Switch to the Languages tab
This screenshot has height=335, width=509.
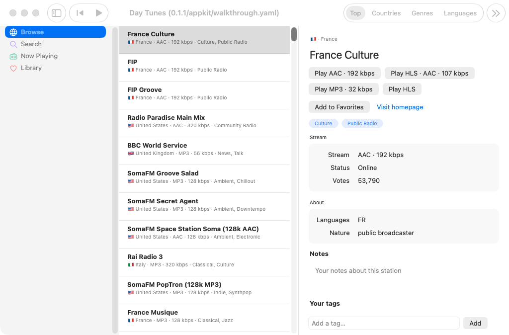(x=460, y=13)
